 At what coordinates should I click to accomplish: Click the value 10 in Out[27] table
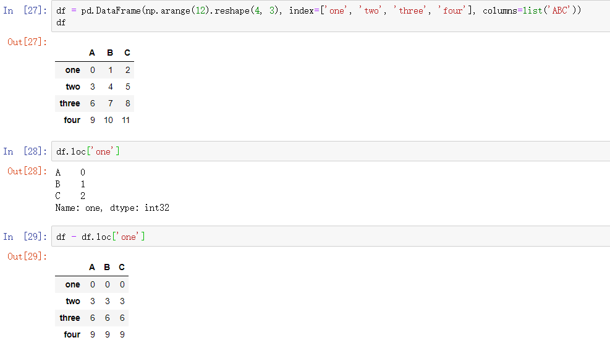coord(109,121)
